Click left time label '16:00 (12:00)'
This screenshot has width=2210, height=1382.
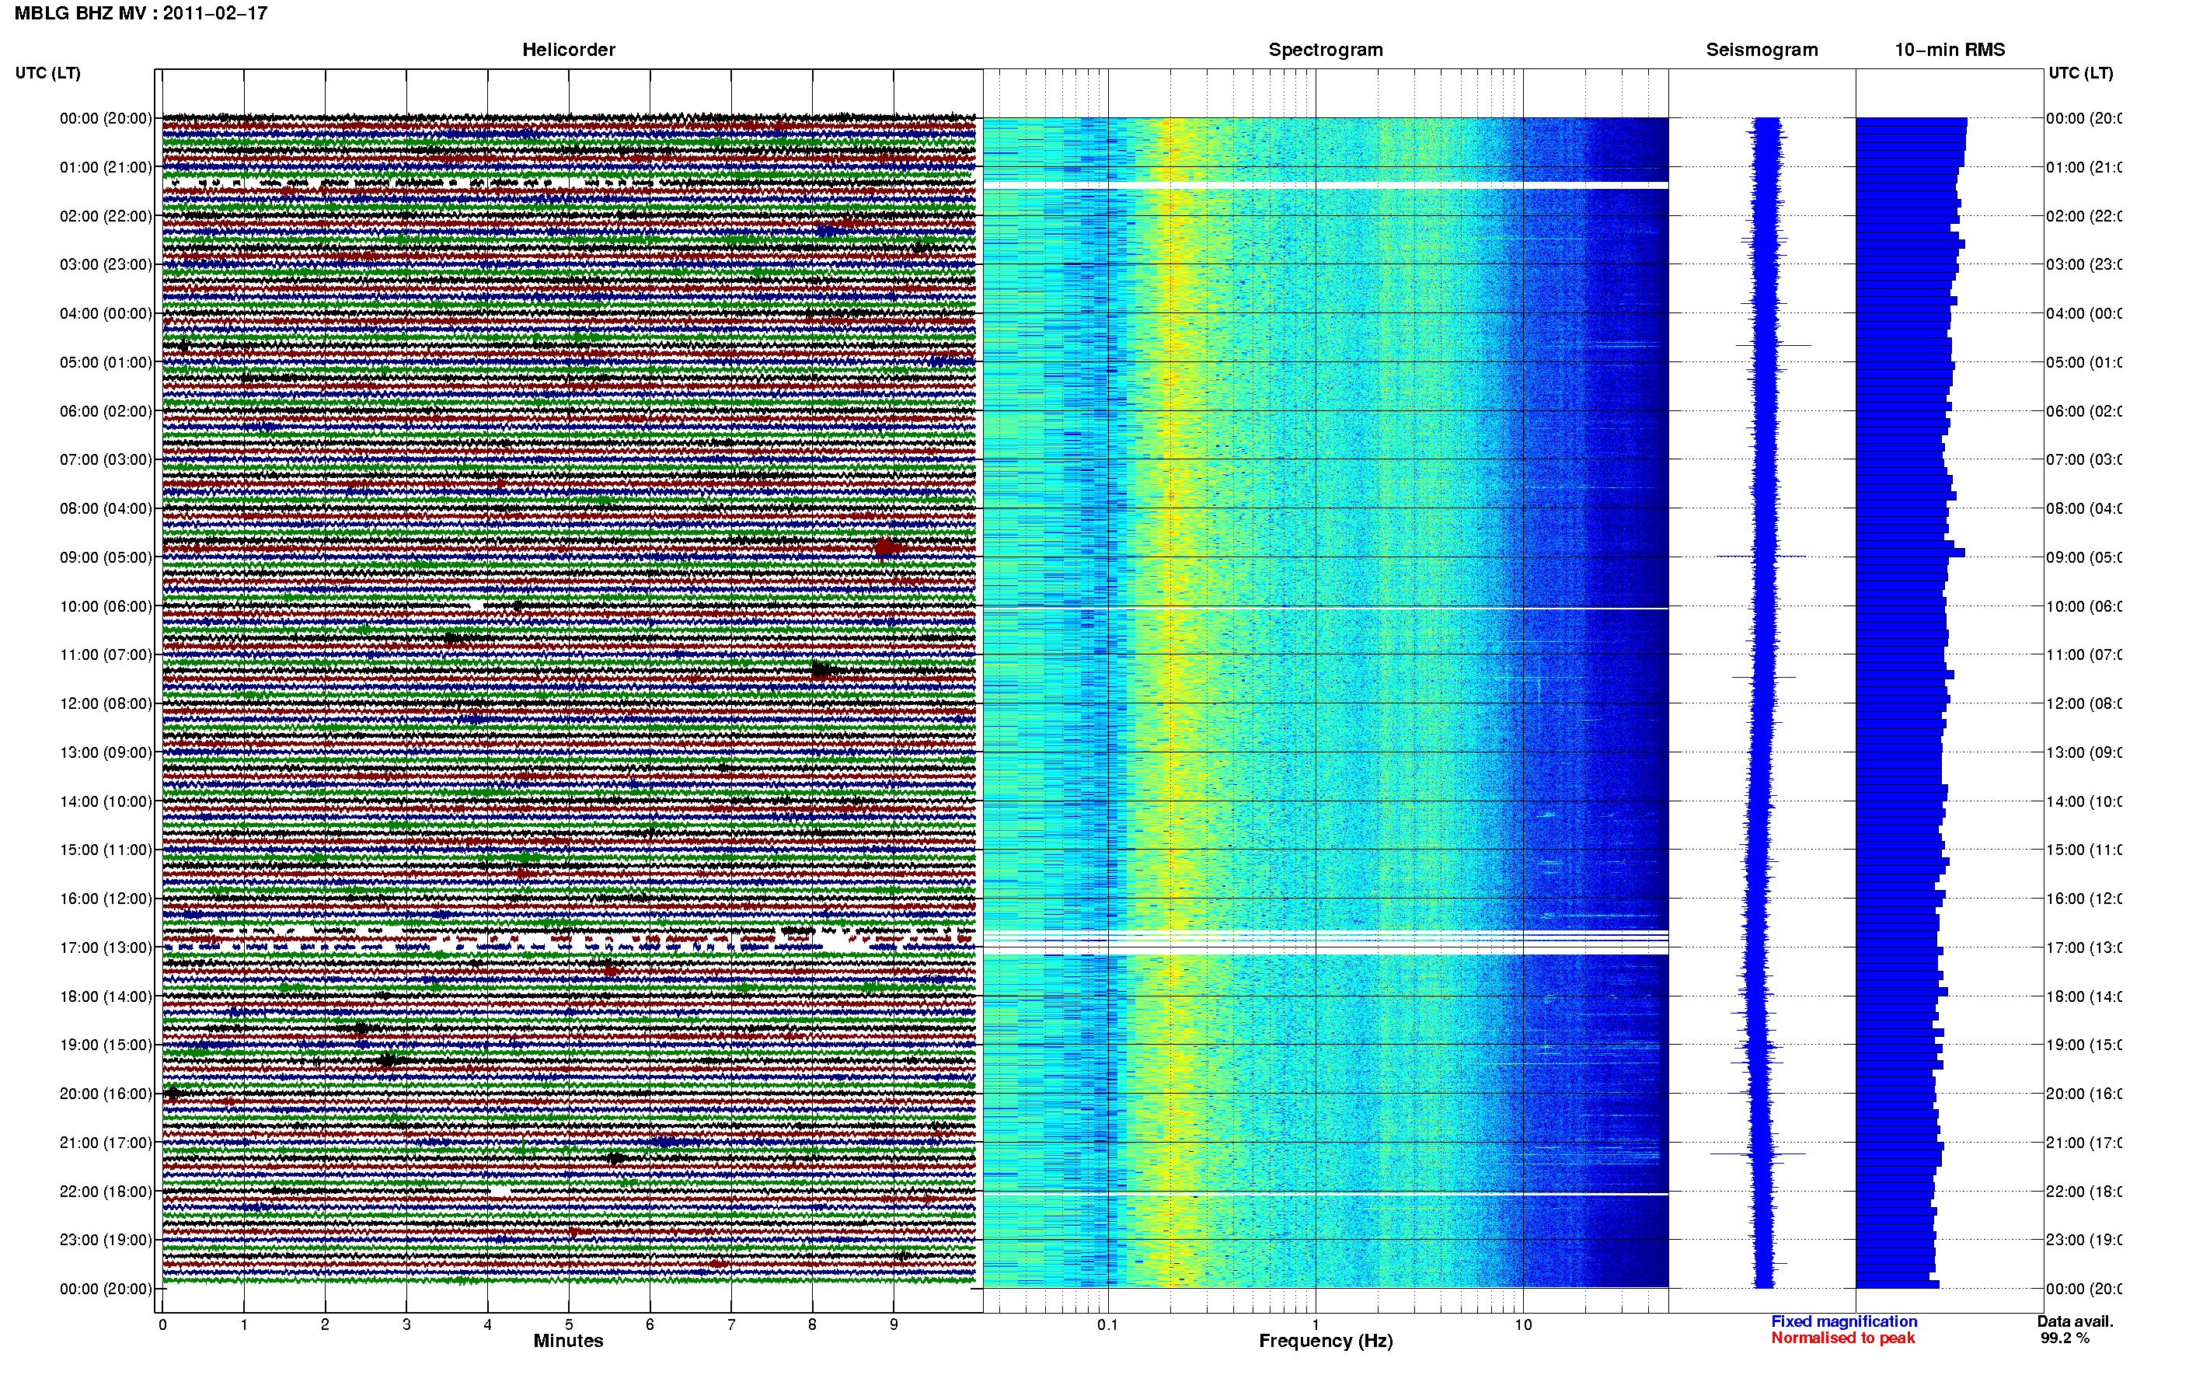click(106, 899)
